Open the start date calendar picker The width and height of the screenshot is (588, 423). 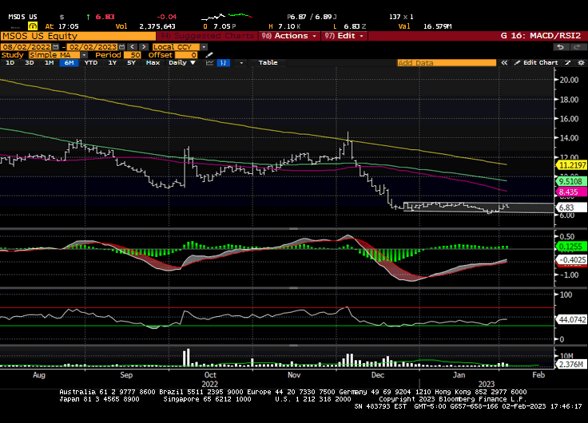[x=56, y=47]
